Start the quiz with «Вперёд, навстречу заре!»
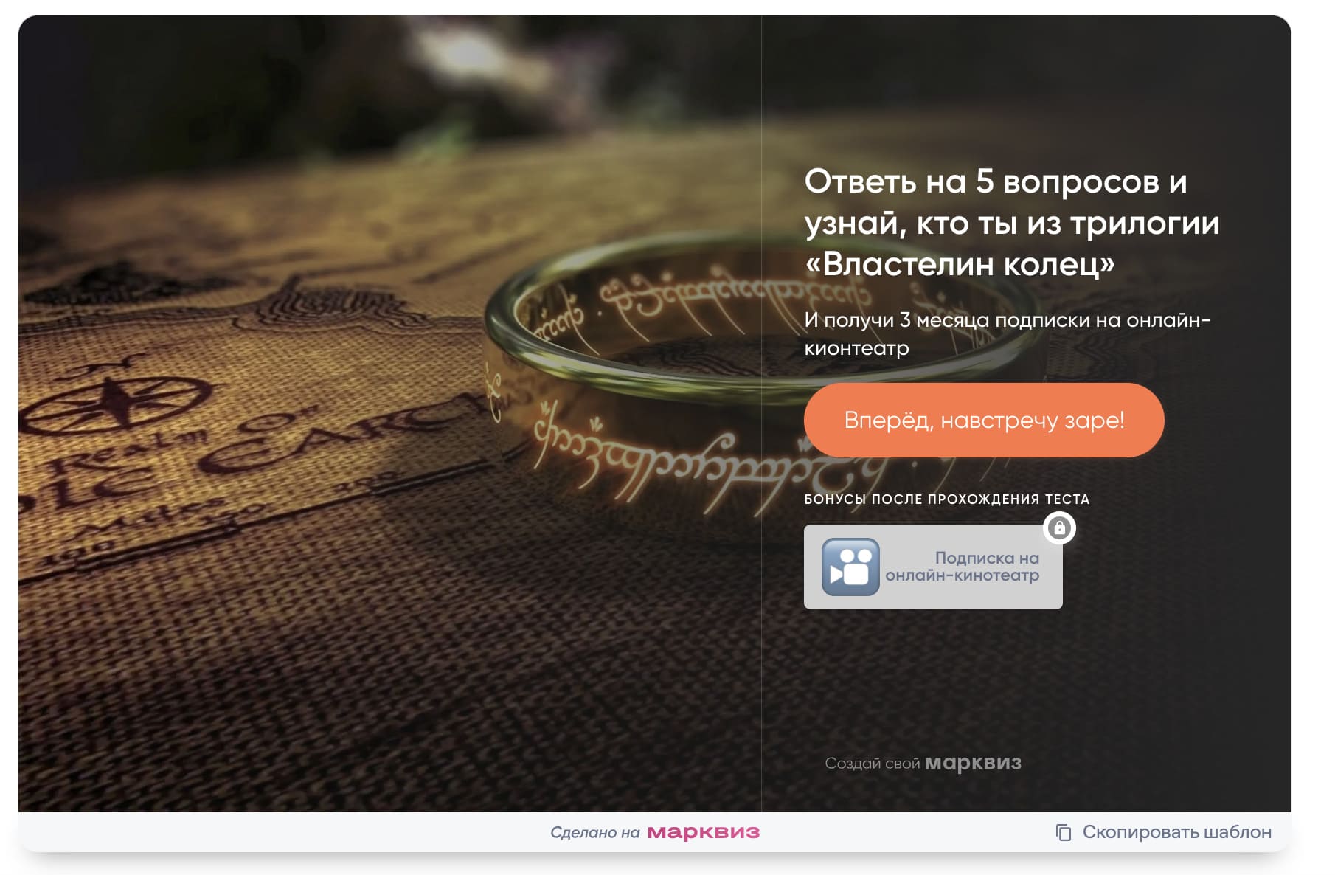The width and height of the screenshot is (1335, 875). 984,420
